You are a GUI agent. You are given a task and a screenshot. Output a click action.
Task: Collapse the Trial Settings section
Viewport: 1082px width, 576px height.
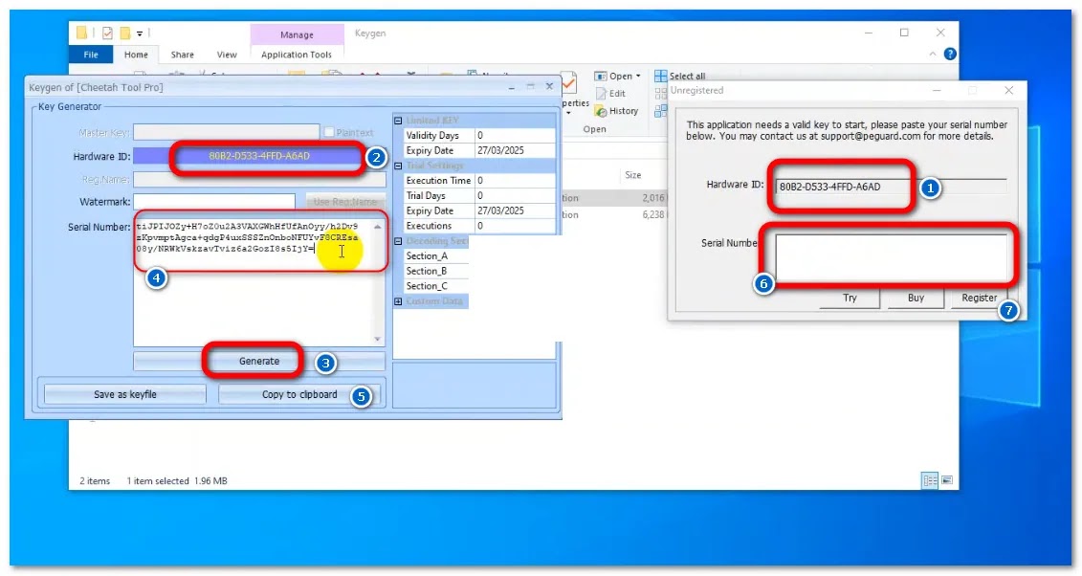coord(398,166)
